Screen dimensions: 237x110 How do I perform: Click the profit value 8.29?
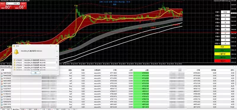233,86
